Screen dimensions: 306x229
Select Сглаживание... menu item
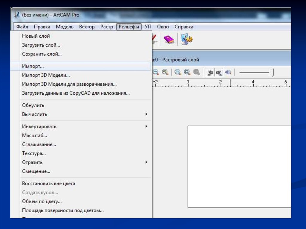[39, 145]
